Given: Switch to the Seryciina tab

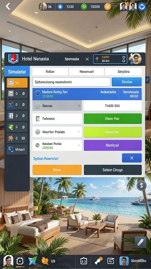Looking at the screenshot, I should [123, 71].
